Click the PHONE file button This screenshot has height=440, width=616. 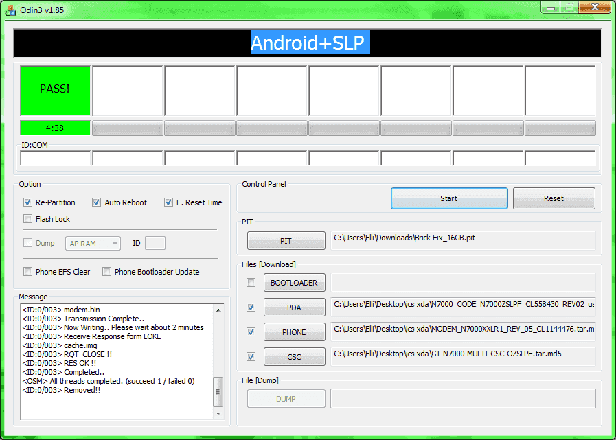tap(294, 332)
